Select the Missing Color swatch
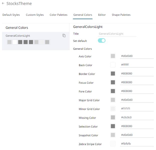156x150 pixels. click(113, 117)
